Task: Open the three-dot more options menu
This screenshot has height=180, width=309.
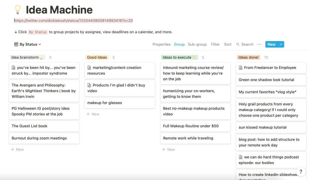Action: click(259, 44)
